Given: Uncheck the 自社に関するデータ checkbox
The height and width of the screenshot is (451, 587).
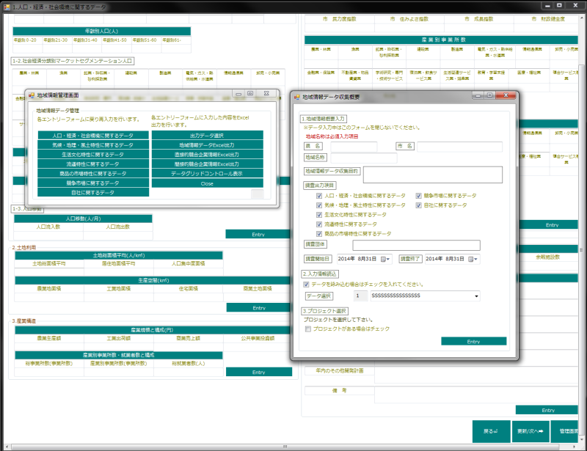Looking at the screenshot, I should [x=418, y=205].
